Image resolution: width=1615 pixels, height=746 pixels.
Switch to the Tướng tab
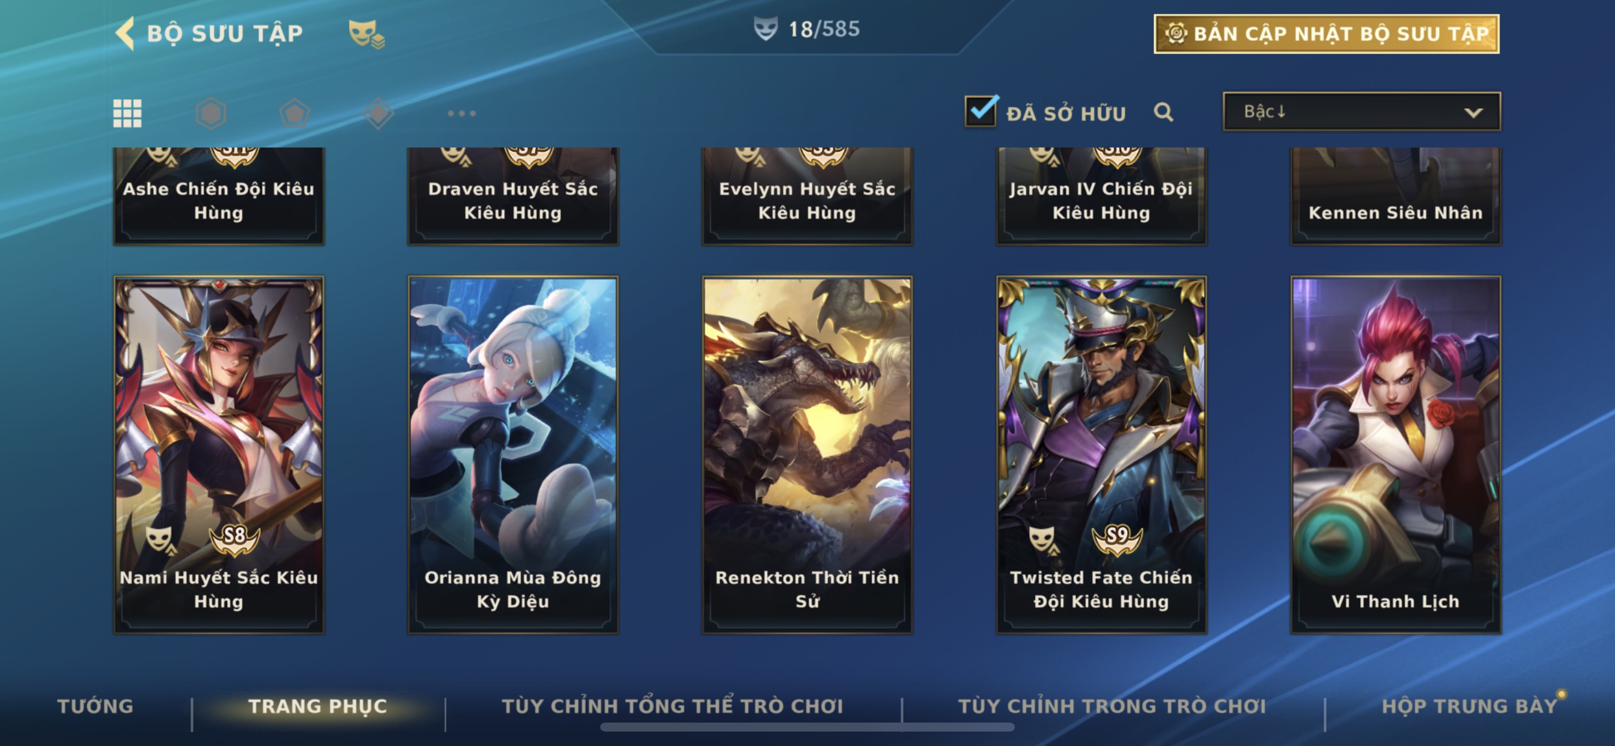(96, 706)
